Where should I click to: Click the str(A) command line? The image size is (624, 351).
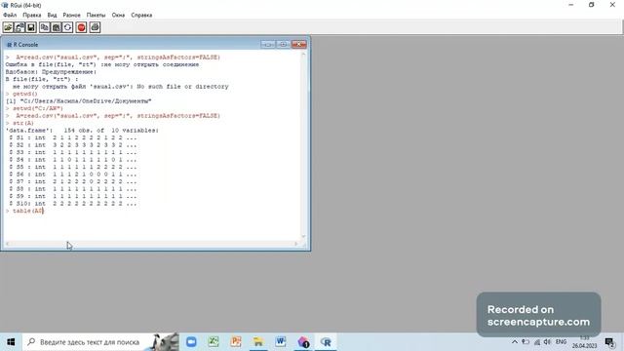[x=19, y=123]
